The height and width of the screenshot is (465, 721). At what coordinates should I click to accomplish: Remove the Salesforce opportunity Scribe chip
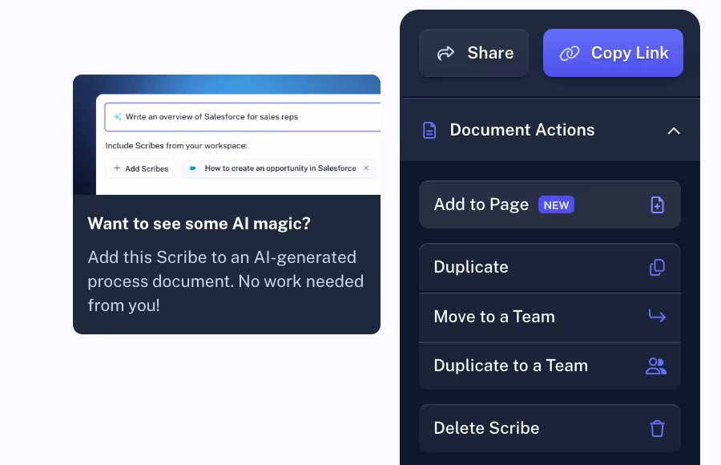coord(366,168)
